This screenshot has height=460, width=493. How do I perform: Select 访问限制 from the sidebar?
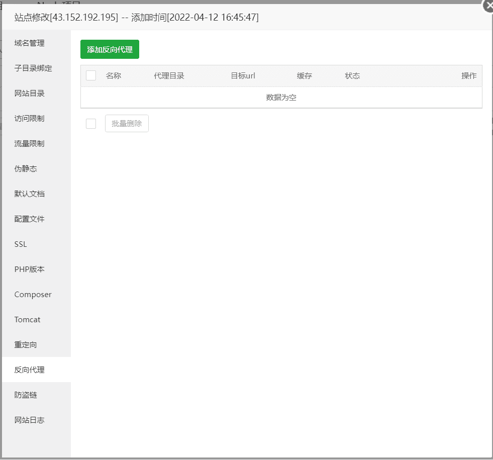(x=30, y=118)
